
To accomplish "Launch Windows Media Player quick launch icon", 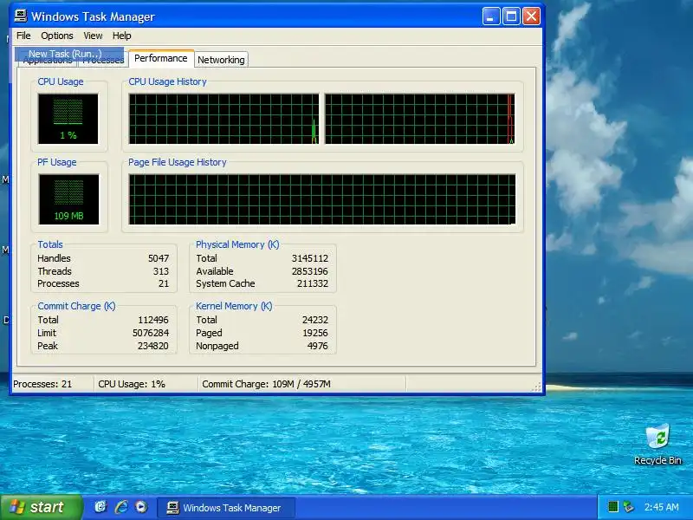I will coord(141,507).
